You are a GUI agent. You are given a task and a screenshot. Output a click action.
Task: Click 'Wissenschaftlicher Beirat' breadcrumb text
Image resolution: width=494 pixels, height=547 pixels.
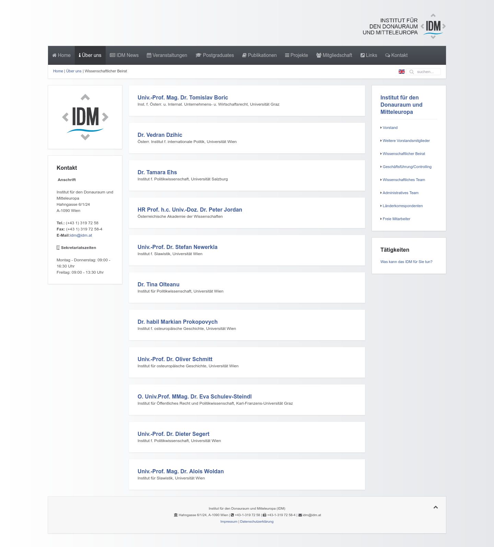(106, 71)
